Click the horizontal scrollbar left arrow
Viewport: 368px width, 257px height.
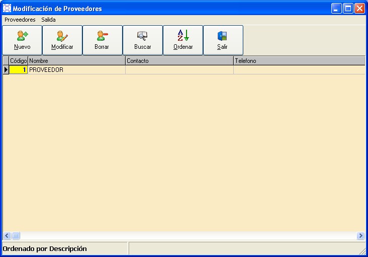tap(7, 235)
